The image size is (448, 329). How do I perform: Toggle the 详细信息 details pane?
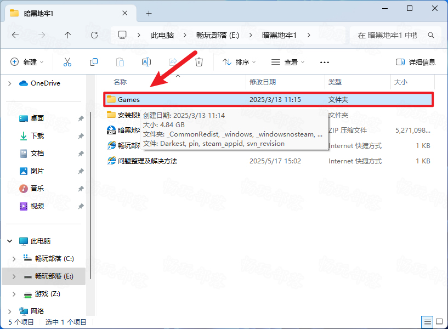[416, 62]
